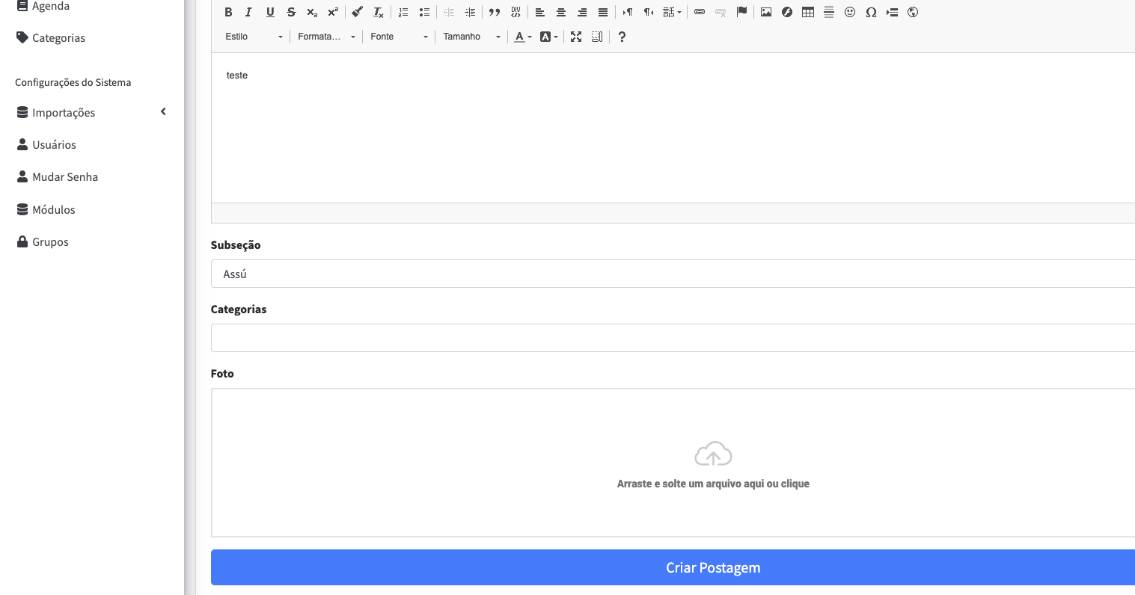Image resolution: width=1135 pixels, height=595 pixels.
Task: Click the Criar Postagem button
Action: (712, 567)
